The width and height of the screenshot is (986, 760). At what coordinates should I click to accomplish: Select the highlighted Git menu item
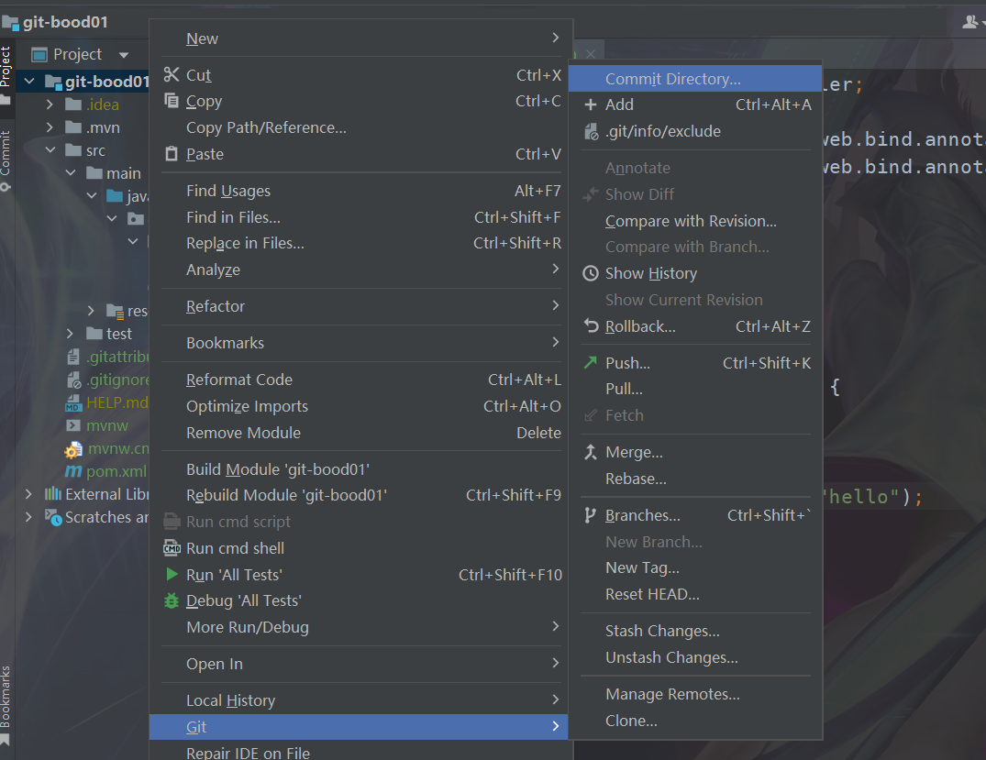[x=359, y=727]
